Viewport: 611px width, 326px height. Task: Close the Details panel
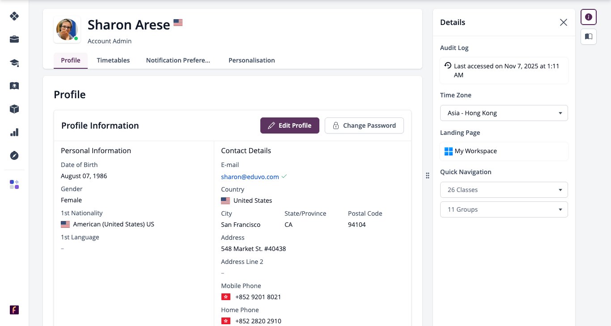[x=564, y=22]
